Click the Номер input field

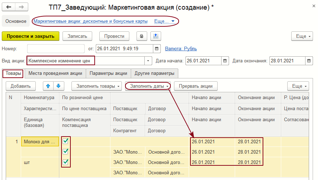55,48
